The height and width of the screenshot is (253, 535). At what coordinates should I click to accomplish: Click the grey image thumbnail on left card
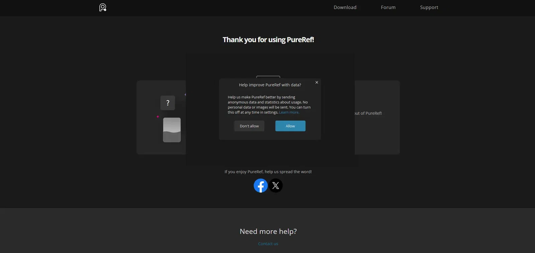[172, 130]
